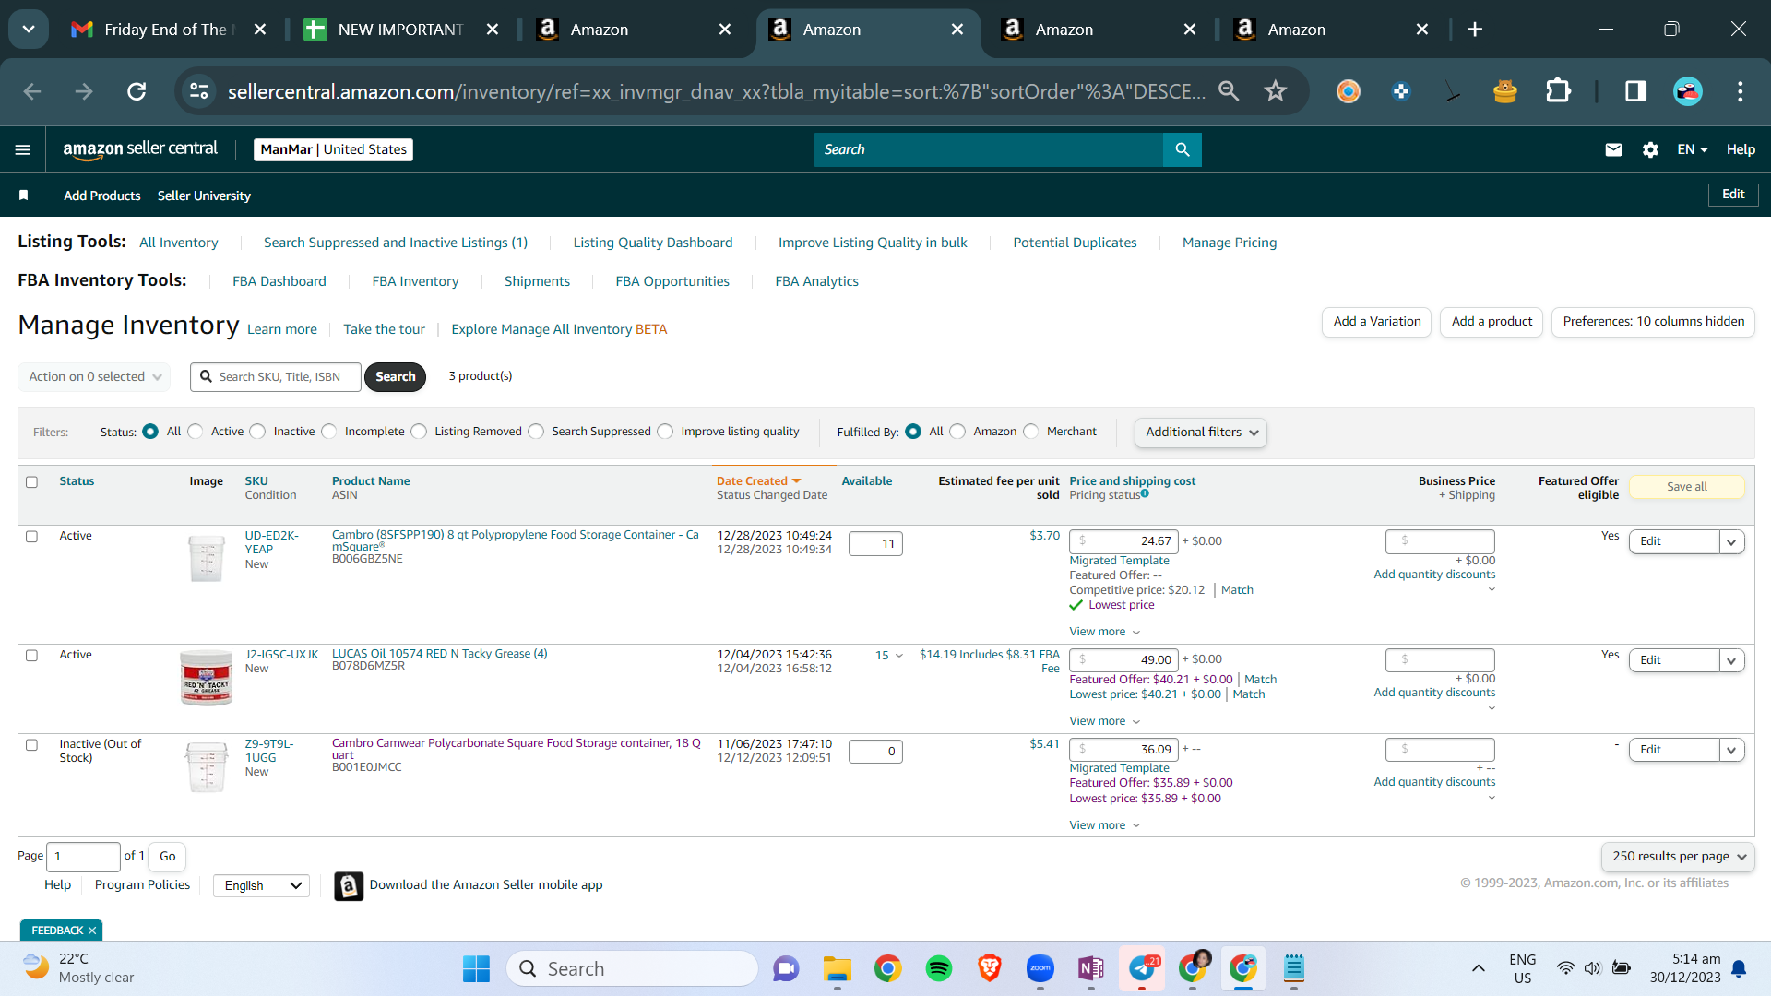The width and height of the screenshot is (1771, 996).
Task: Open the 250 results per page dropdown
Action: [1679, 857]
